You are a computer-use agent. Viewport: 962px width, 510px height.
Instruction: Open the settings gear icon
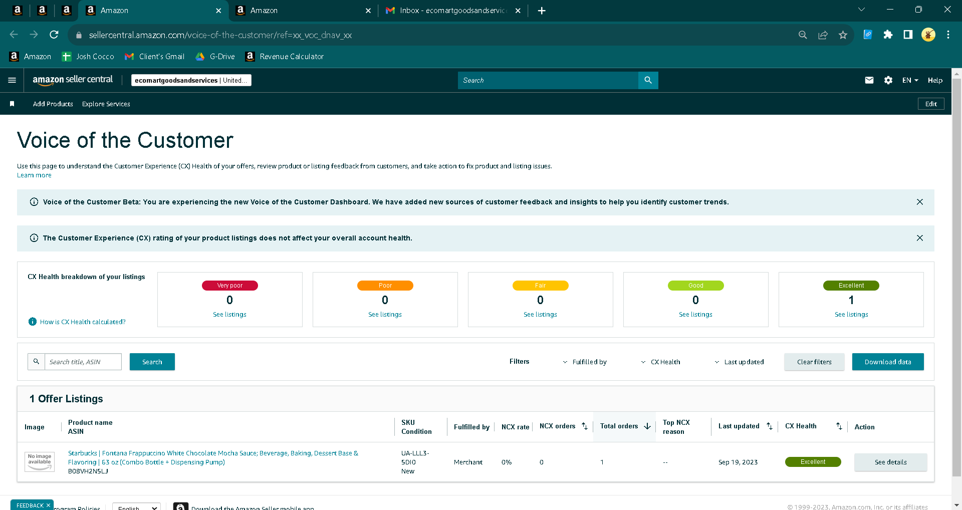coord(888,80)
